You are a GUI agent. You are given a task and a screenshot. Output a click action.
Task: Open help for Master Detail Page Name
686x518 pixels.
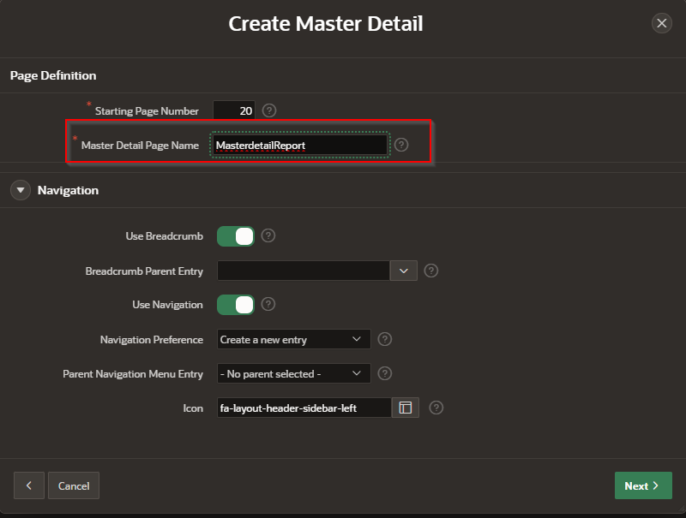(401, 145)
